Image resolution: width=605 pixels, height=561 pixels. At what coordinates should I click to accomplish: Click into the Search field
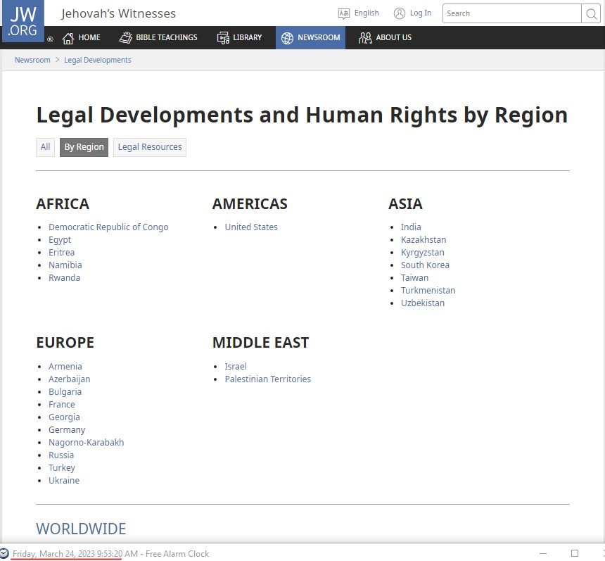click(511, 13)
